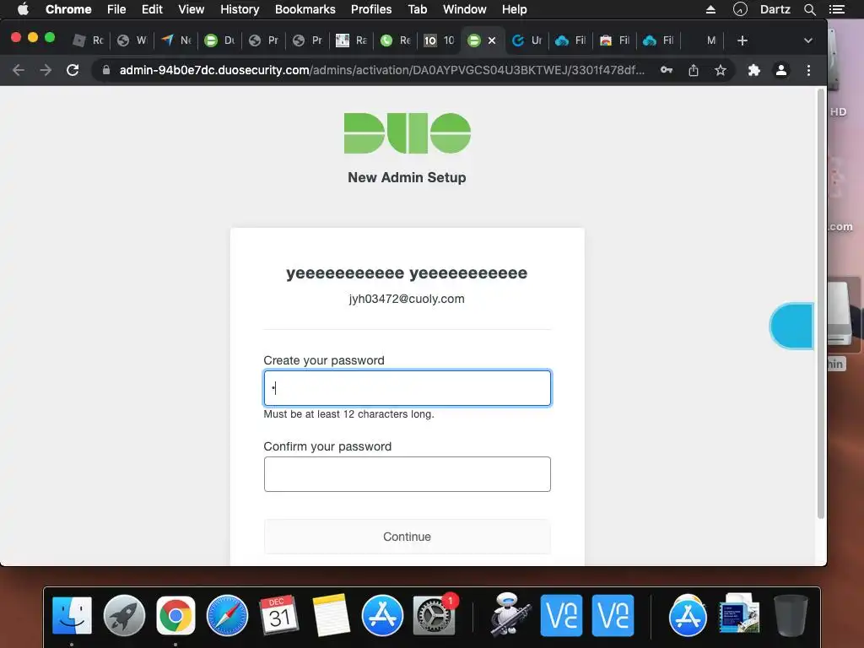Screen dimensions: 864x648
Task: Open the Chrome profile avatar icon
Action: click(780, 70)
